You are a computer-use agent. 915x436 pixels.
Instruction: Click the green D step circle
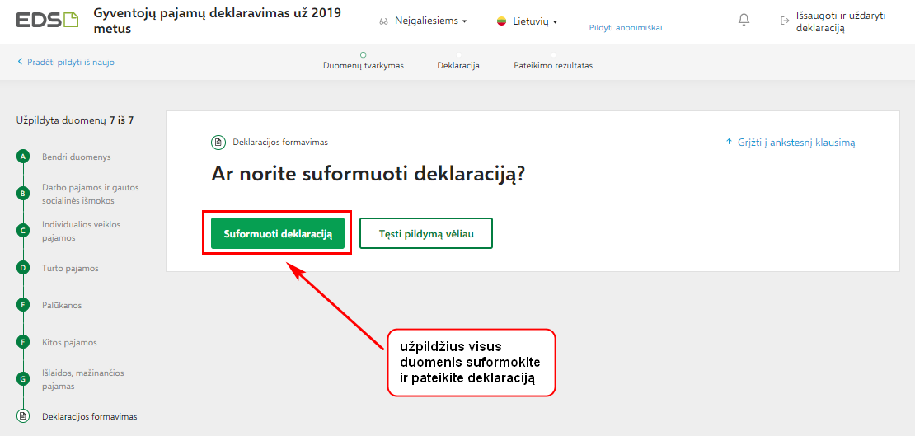pos(23,268)
